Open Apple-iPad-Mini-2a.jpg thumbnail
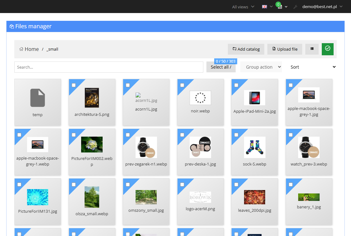 coord(255,98)
